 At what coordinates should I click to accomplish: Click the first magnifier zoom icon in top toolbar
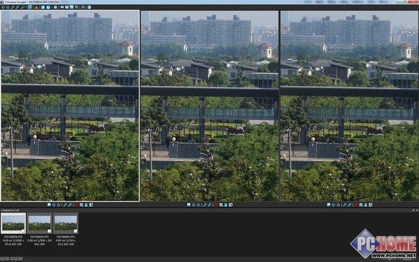[13, 7]
